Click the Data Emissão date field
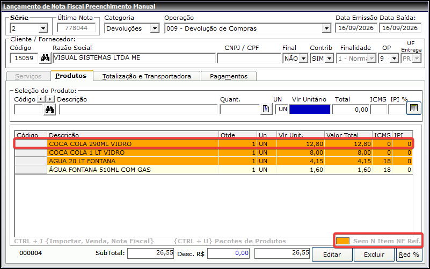The height and width of the screenshot is (269, 430). 356,28
